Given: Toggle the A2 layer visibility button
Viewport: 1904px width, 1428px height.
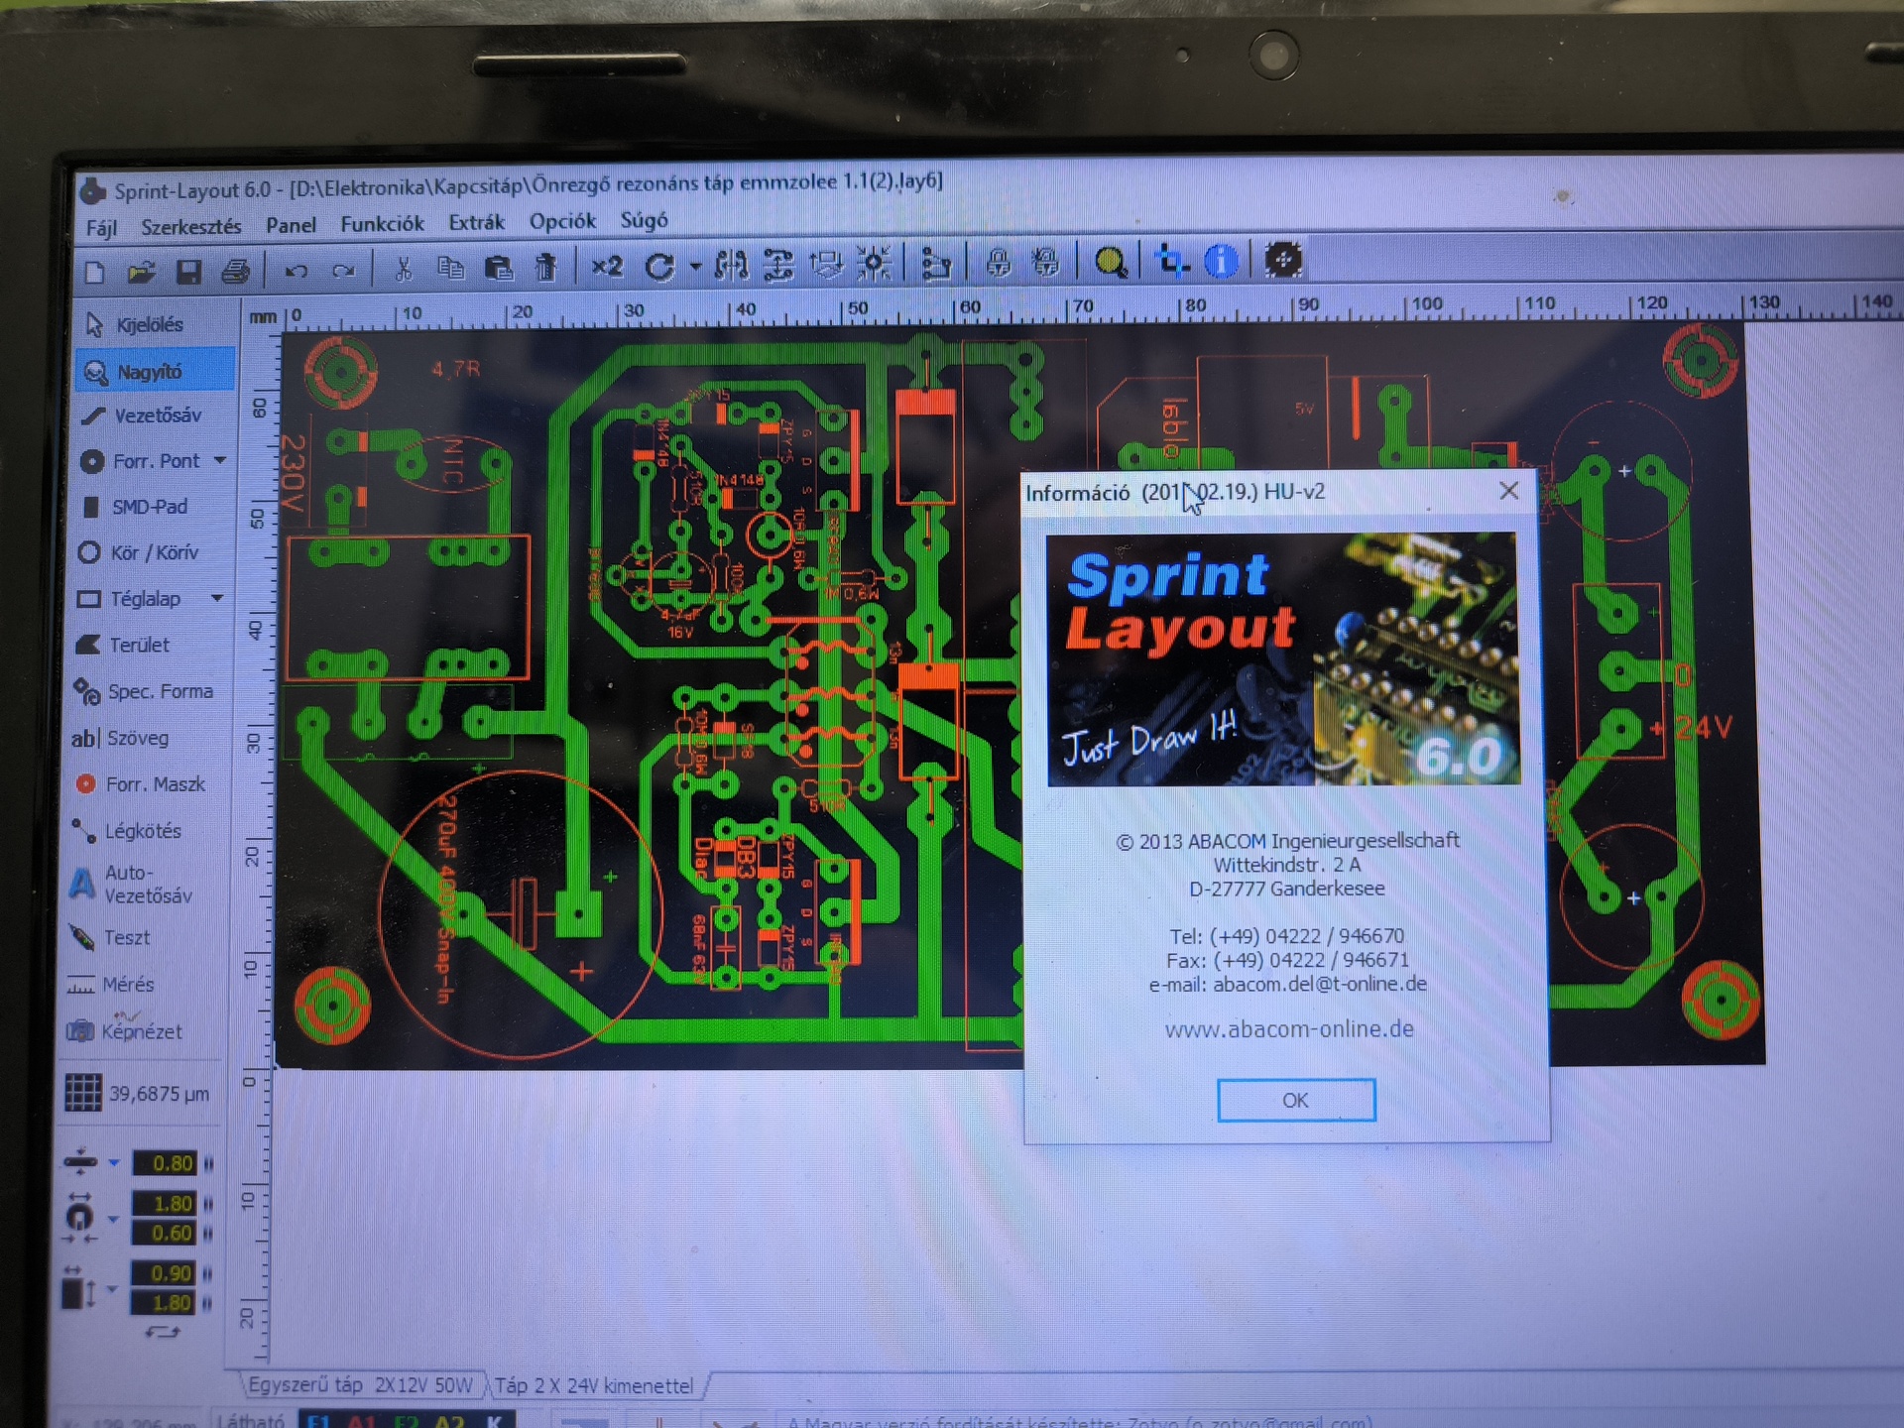Looking at the screenshot, I should [x=449, y=1422].
